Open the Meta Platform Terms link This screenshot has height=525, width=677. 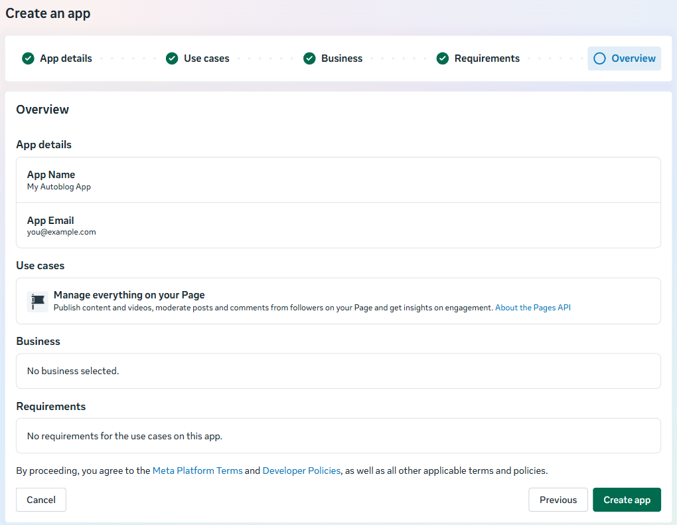198,471
